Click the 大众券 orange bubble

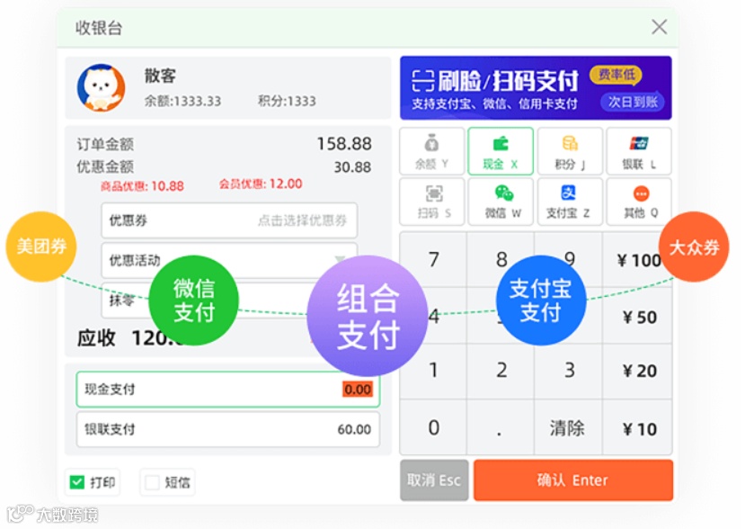(x=694, y=247)
